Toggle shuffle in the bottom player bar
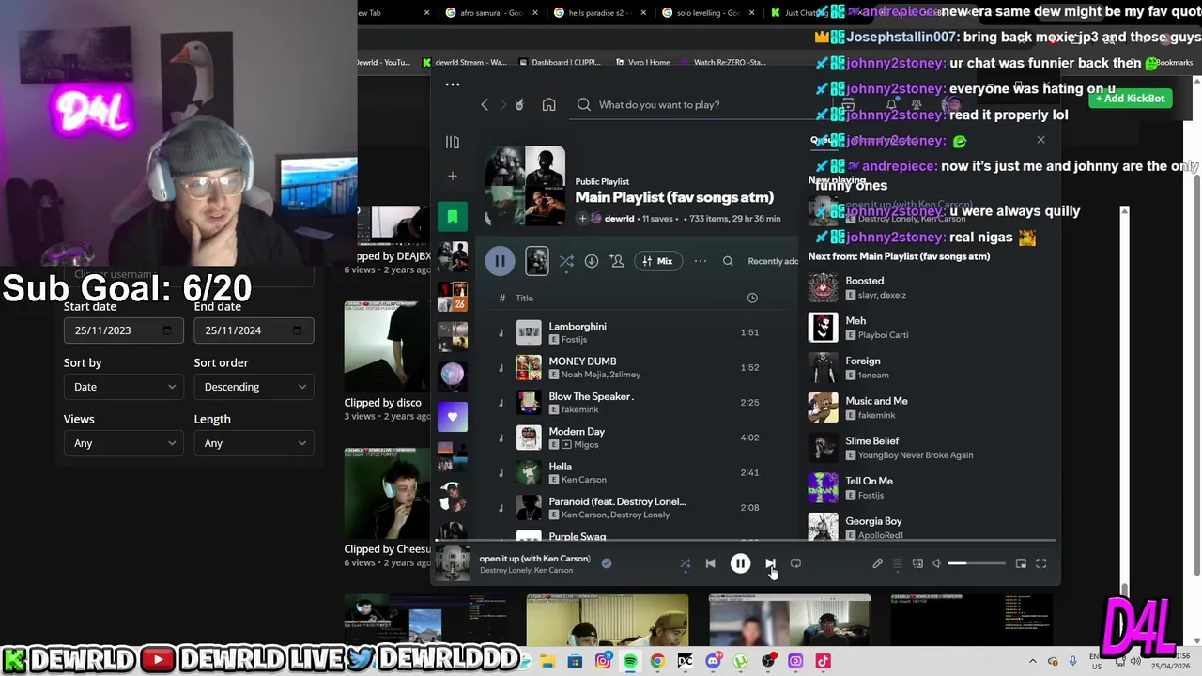The height and width of the screenshot is (676, 1202). click(685, 563)
